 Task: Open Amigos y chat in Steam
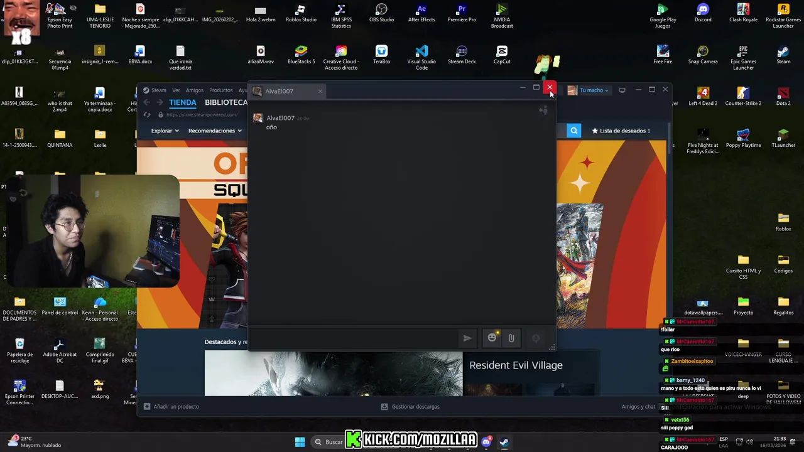(x=638, y=407)
